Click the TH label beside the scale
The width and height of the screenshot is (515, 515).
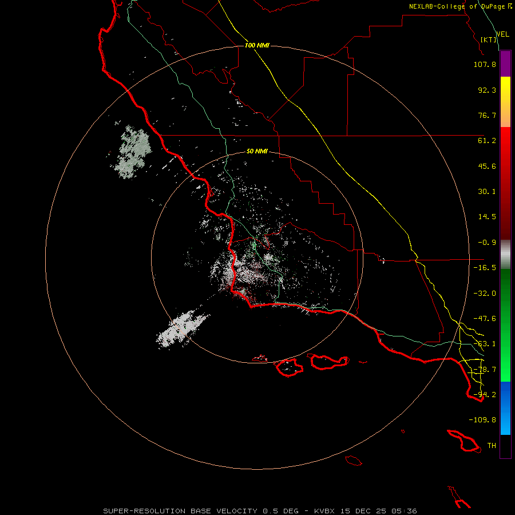(492, 446)
